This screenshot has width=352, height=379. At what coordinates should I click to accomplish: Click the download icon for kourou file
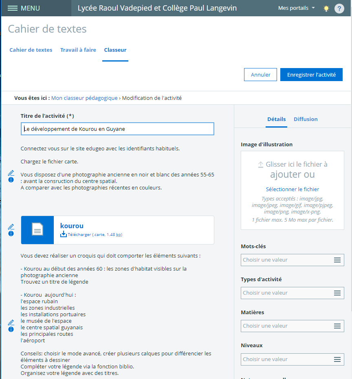(x=63, y=234)
